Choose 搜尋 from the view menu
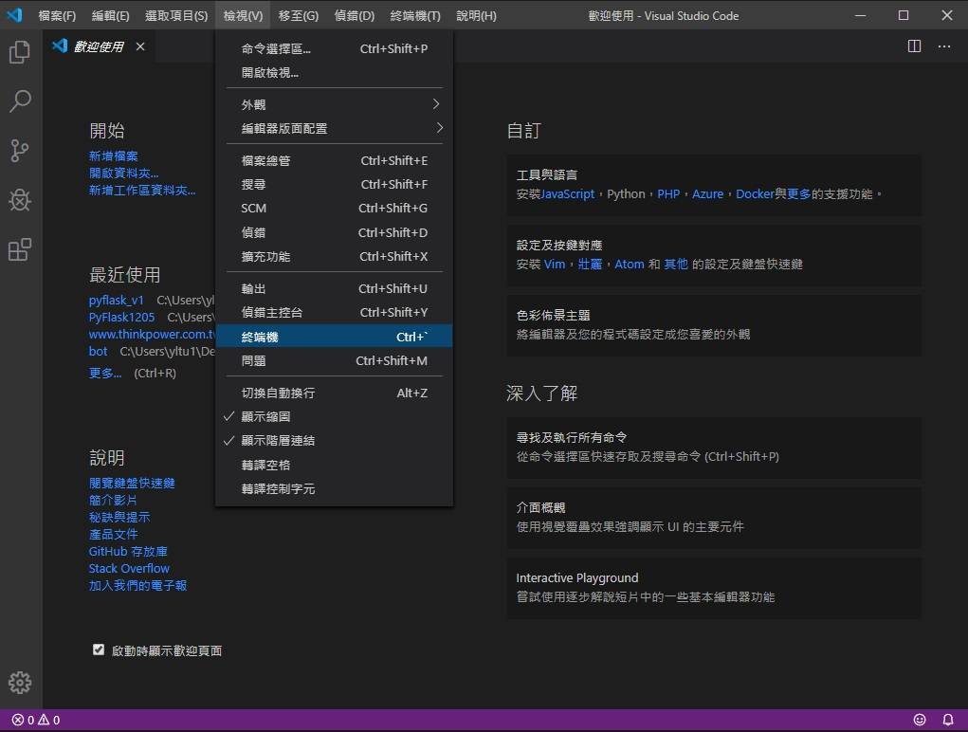Viewport: 968px width, 732px height. click(x=334, y=184)
